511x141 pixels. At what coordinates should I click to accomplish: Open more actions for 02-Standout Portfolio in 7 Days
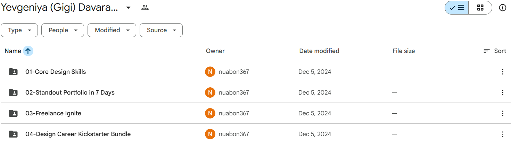pyautogui.click(x=502, y=92)
